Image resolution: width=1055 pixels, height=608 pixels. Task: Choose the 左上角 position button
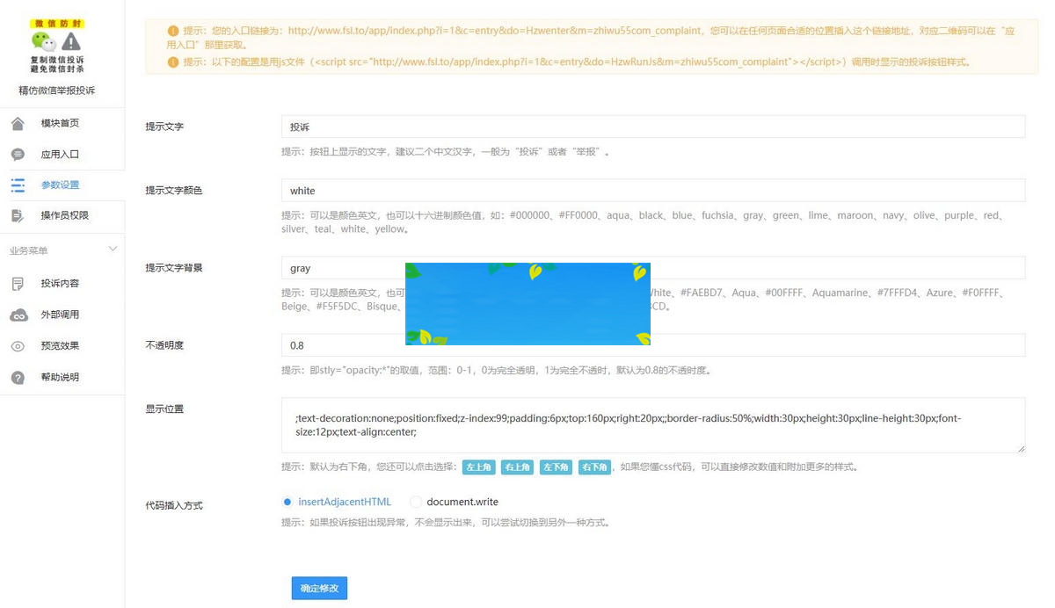(x=478, y=467)
